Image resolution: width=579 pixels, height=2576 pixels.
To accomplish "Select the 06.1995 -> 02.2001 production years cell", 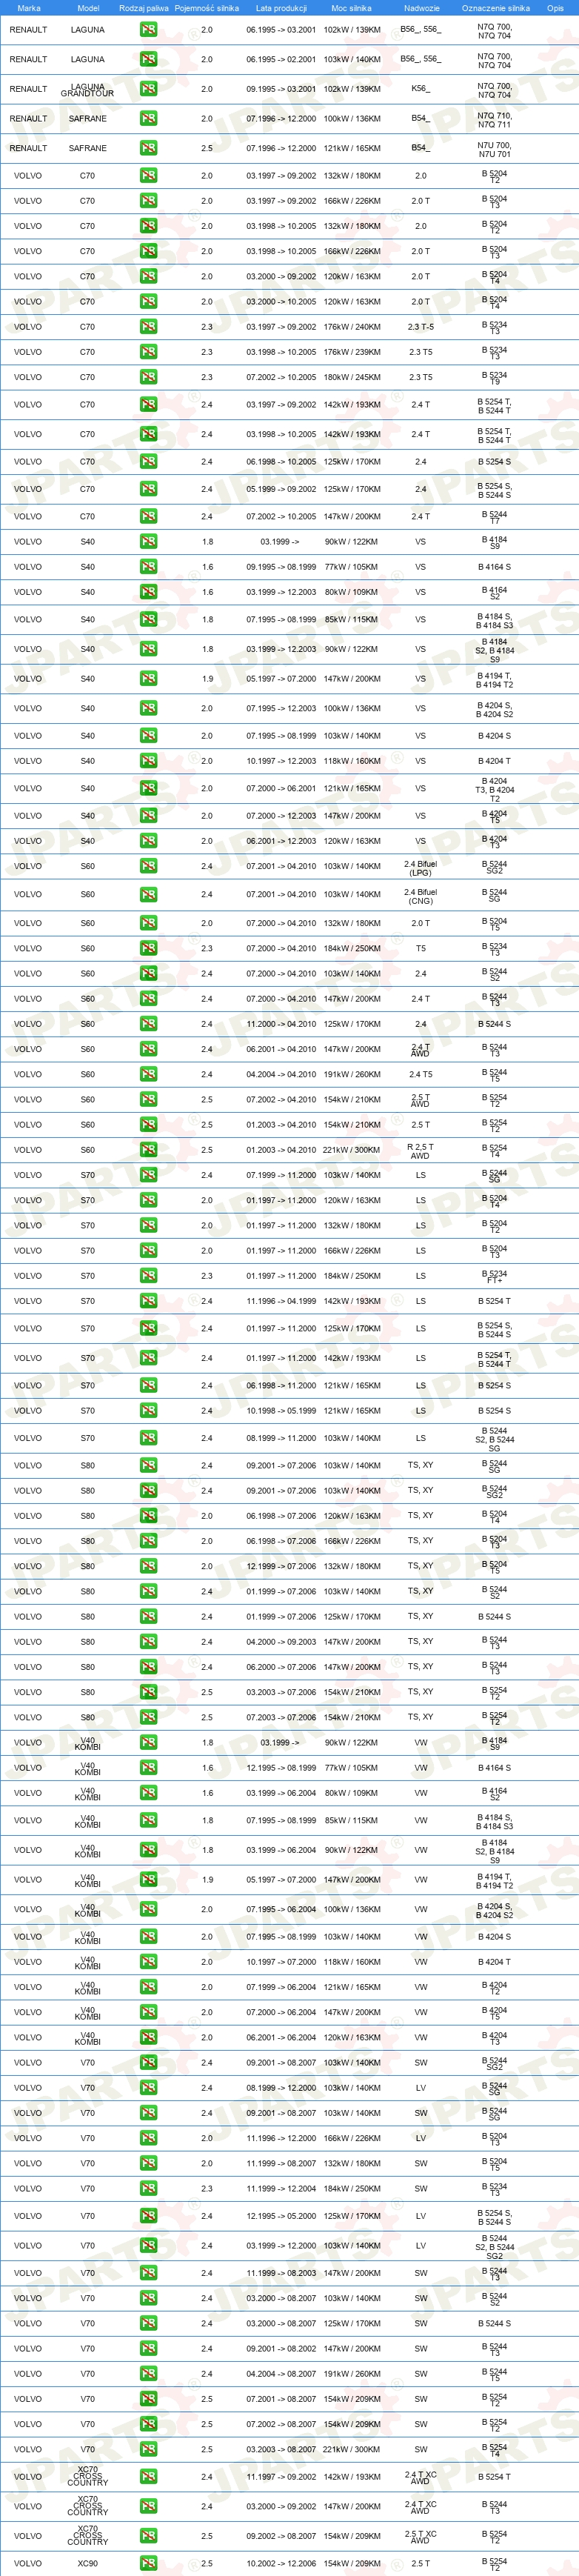I will [x=281, y=59].
